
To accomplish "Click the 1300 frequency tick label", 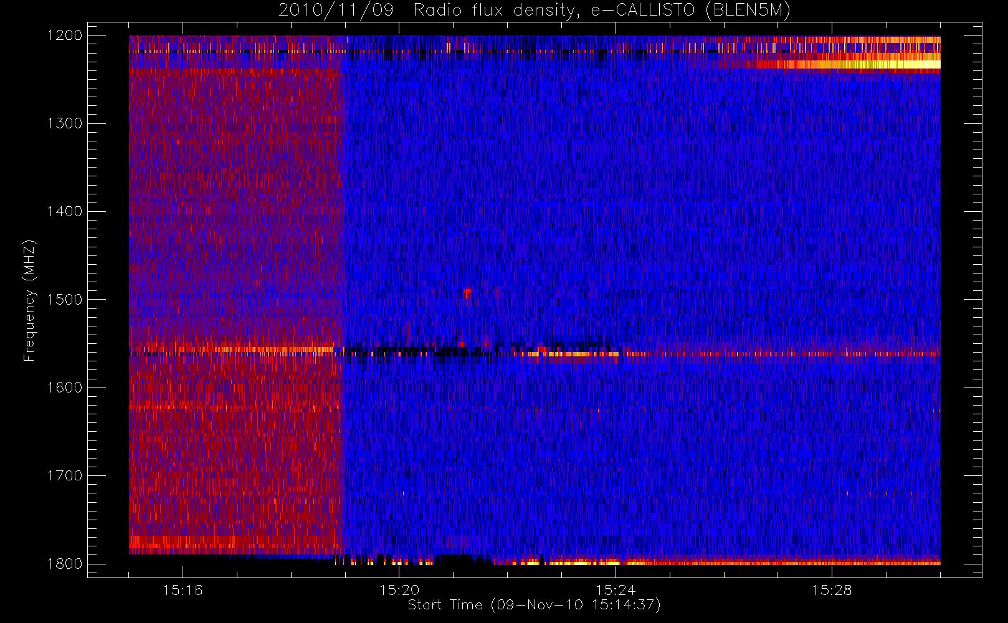I will click(x=65, y=123).
